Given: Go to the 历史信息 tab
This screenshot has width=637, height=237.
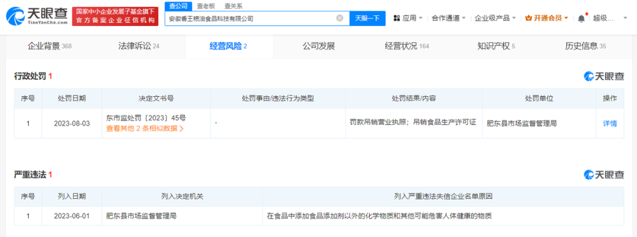Looking at the screenshot, I should pyautogui.click(x=585, y=46).
